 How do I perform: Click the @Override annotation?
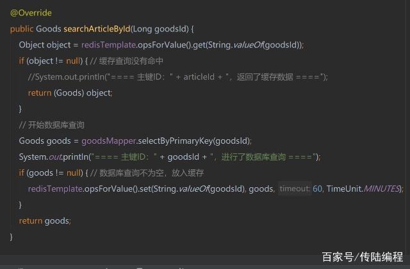click(x=31, y=13)
